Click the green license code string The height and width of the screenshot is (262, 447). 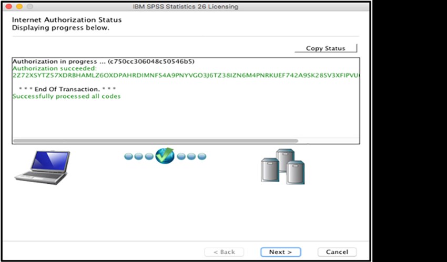[x=186, y=76]
